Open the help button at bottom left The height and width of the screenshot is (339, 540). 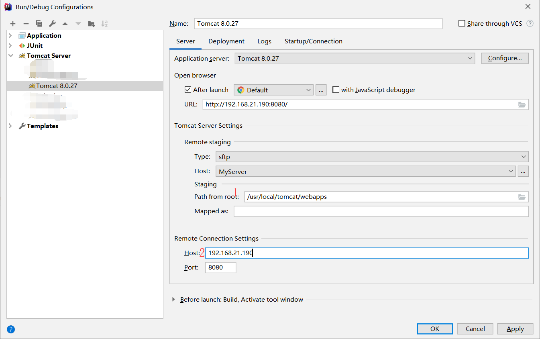pyautogui.click(x=11, y=329)
